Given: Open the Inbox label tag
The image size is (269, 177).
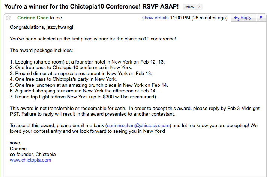Looking at the screenshot, I should [x=189, y=7].
